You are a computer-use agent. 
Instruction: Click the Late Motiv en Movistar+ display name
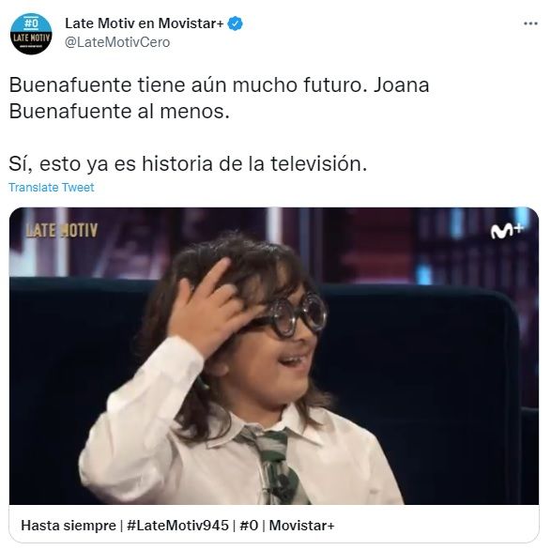144,23
